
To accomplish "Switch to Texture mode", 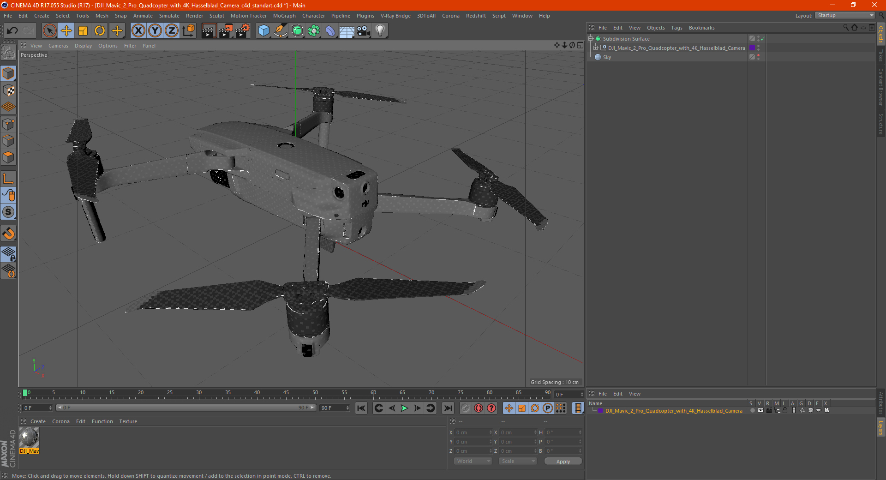I will 8,90.
